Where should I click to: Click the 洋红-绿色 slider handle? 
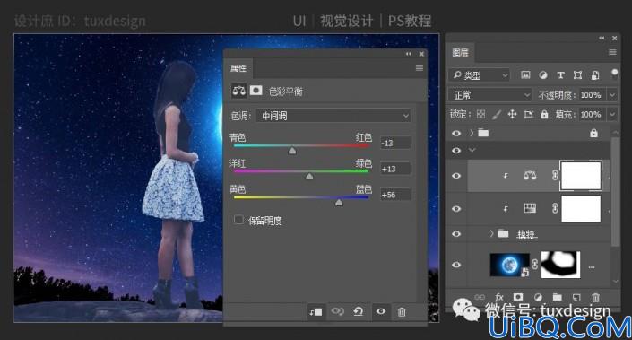[309, 176]
